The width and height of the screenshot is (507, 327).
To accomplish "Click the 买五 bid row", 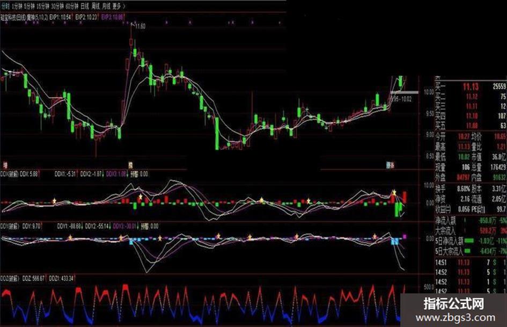I will [x=471, y=125].
